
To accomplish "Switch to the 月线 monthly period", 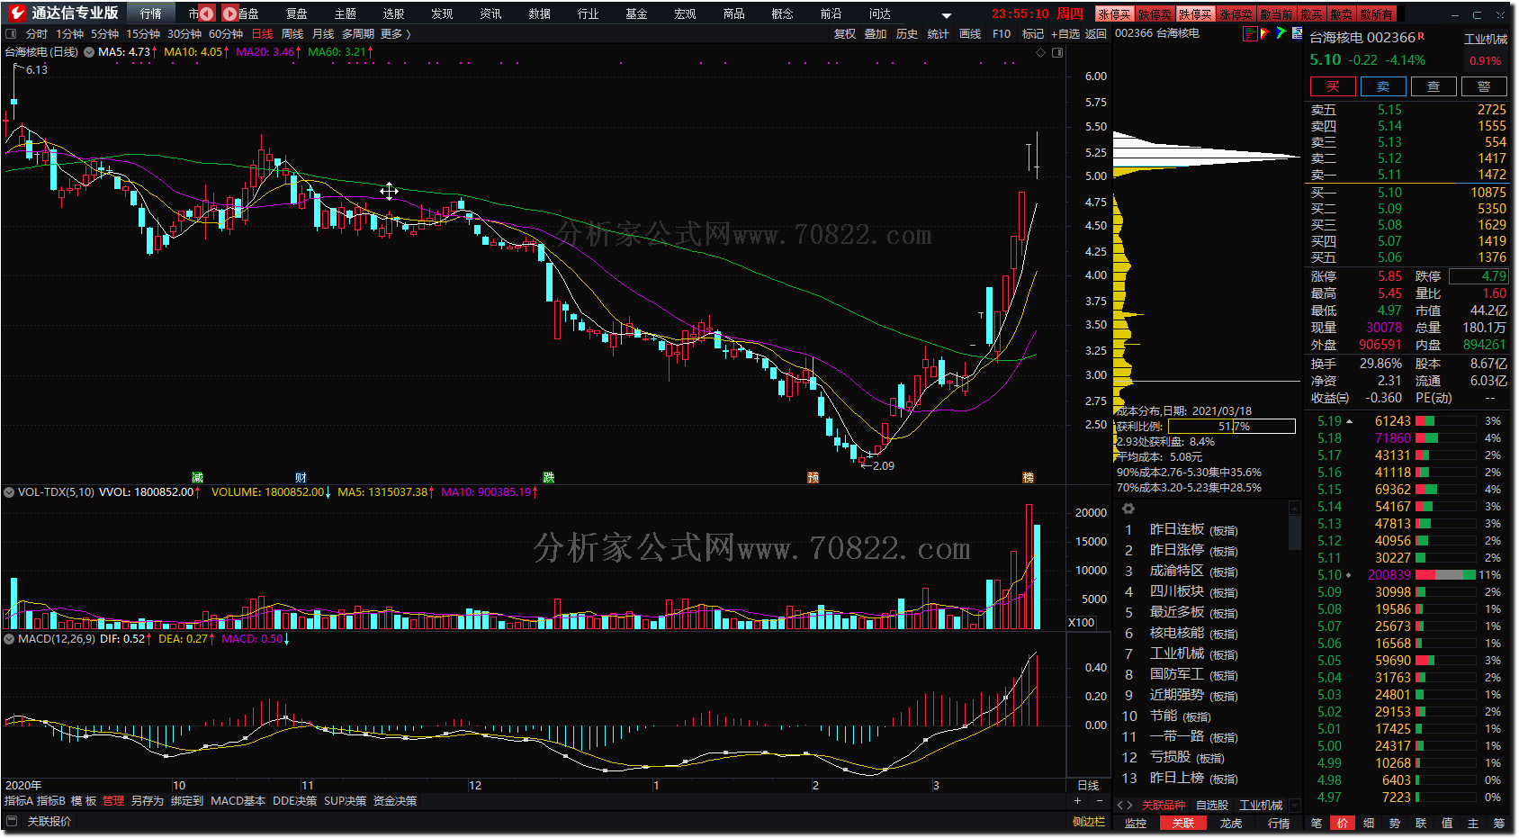I will (x=323, y=34).
